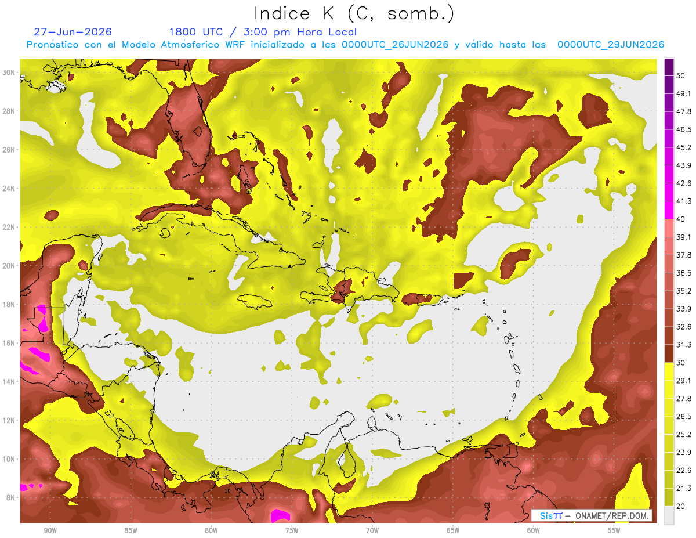Select the colorbar value "23.9"
696x538 pixels.
[x=684, y=453]
